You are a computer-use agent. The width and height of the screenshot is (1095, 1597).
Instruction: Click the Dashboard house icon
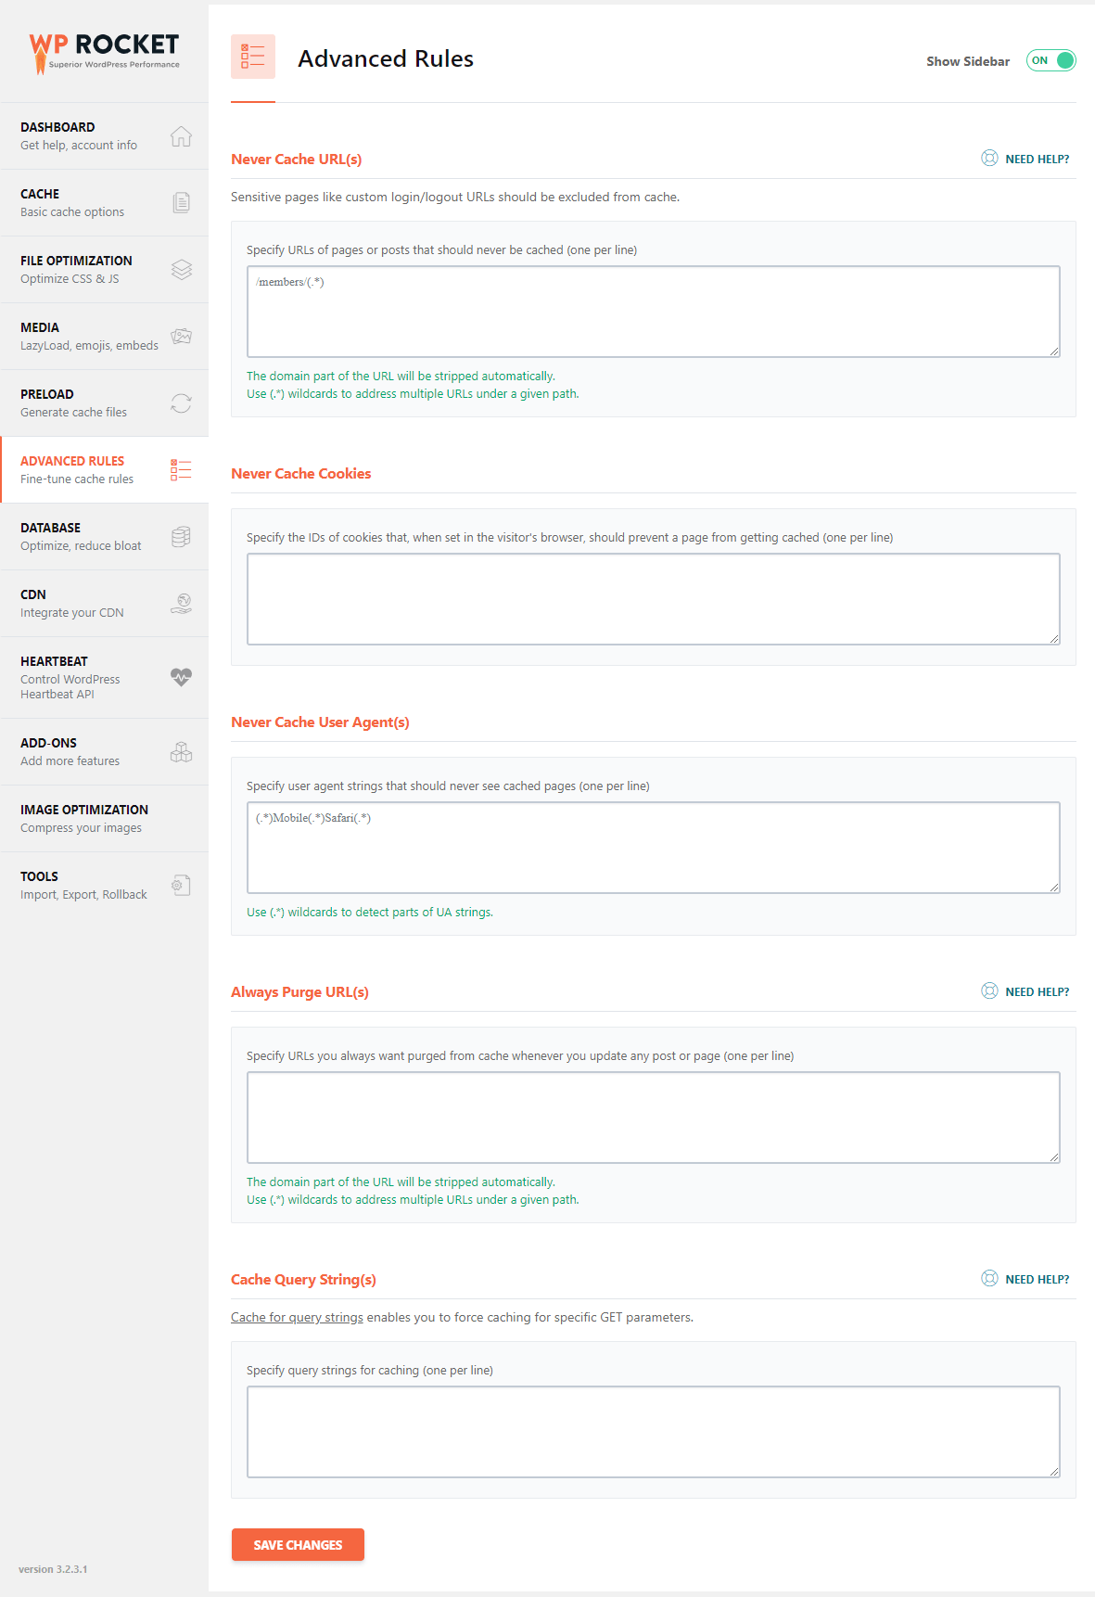tap(181, 136)
